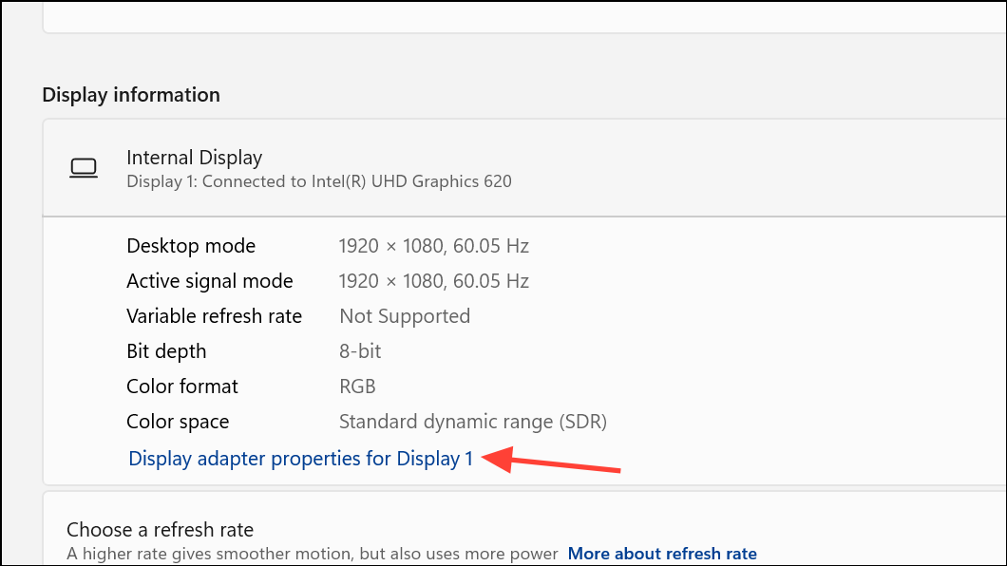Click the higher rate smoother motion description
Screen dimensions: 1007x566
click(312, 554)
